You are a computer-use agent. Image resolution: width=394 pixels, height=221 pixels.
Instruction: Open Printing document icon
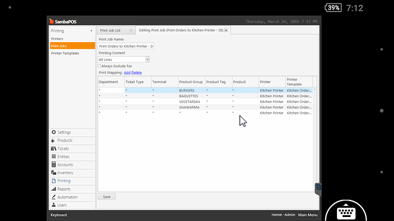[54, 181]
